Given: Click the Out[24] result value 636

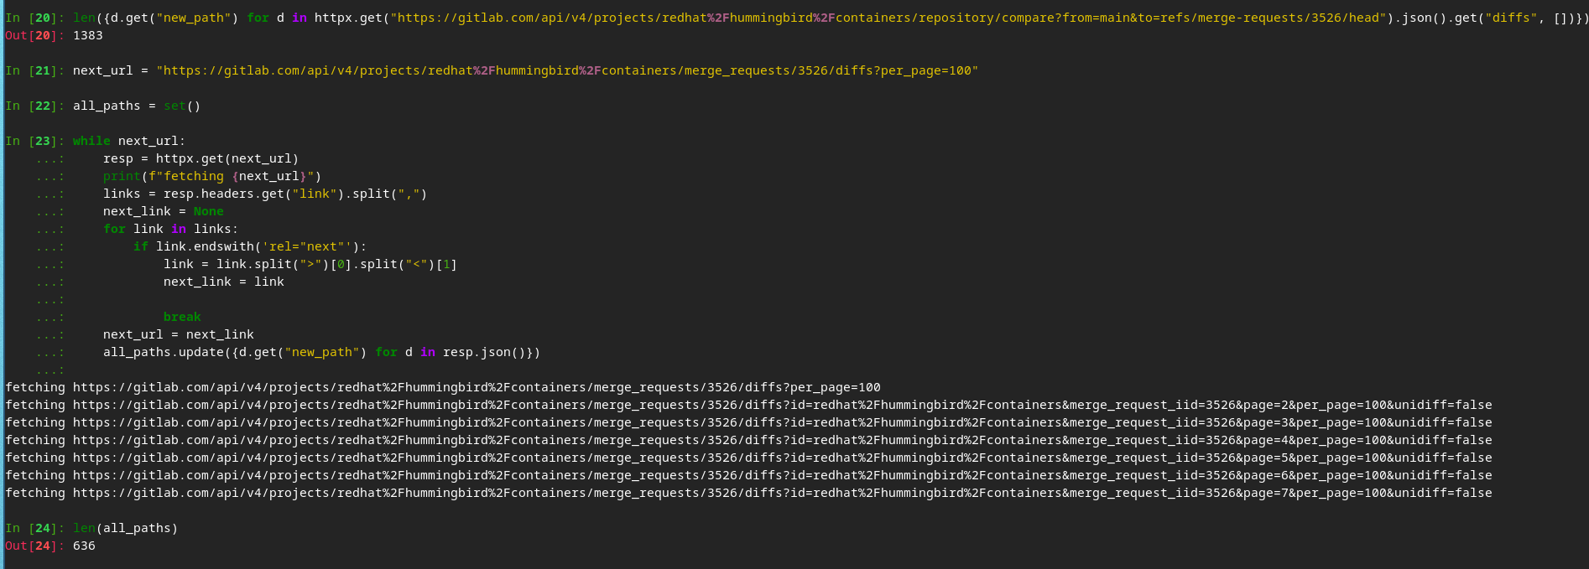Looking at the screenshot, I should 84,546.
